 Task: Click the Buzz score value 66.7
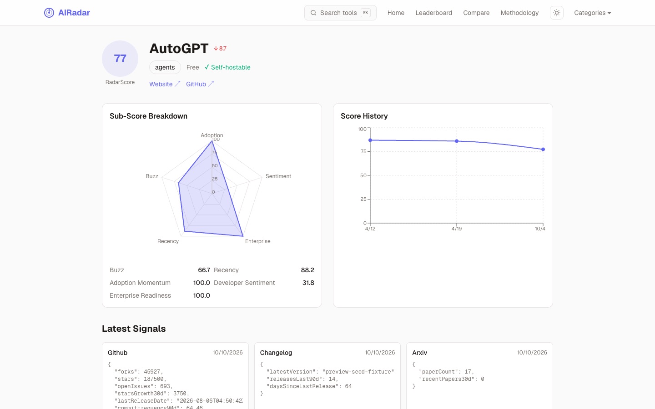204,270
